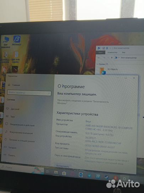Go up one level in Explorer
This screenshot has height=193, width=144.
pos(112,58)
